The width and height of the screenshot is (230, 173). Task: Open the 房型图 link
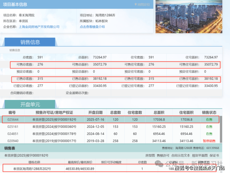pos(150,155)
